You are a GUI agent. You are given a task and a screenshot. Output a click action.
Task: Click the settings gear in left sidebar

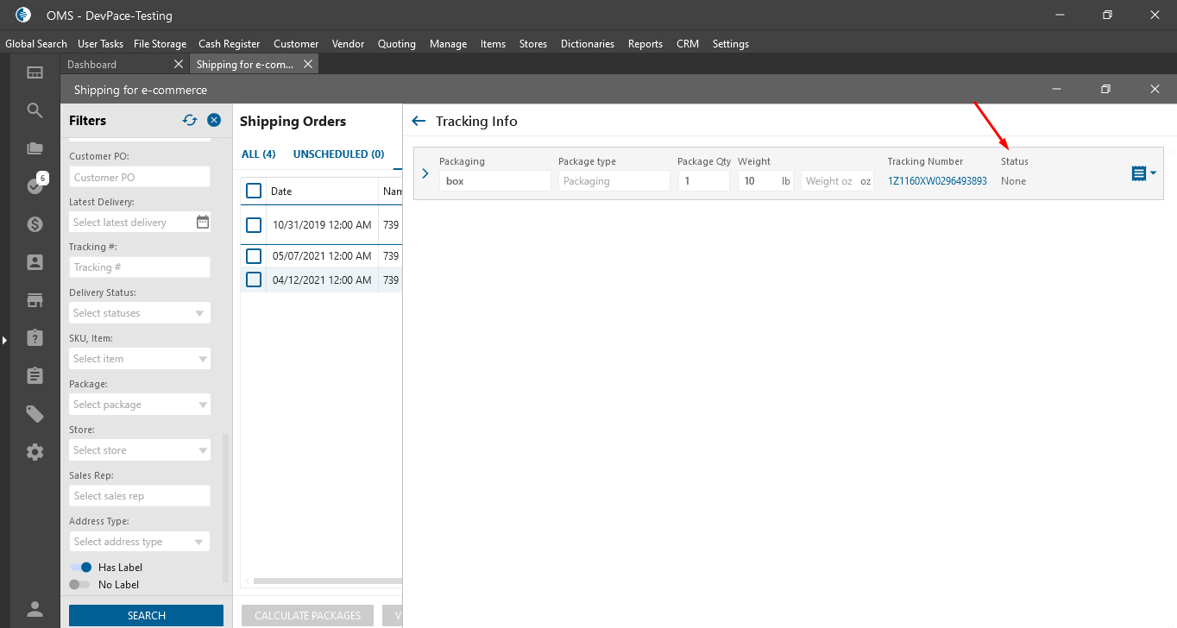pyautogui.click(x=35, y=452)
